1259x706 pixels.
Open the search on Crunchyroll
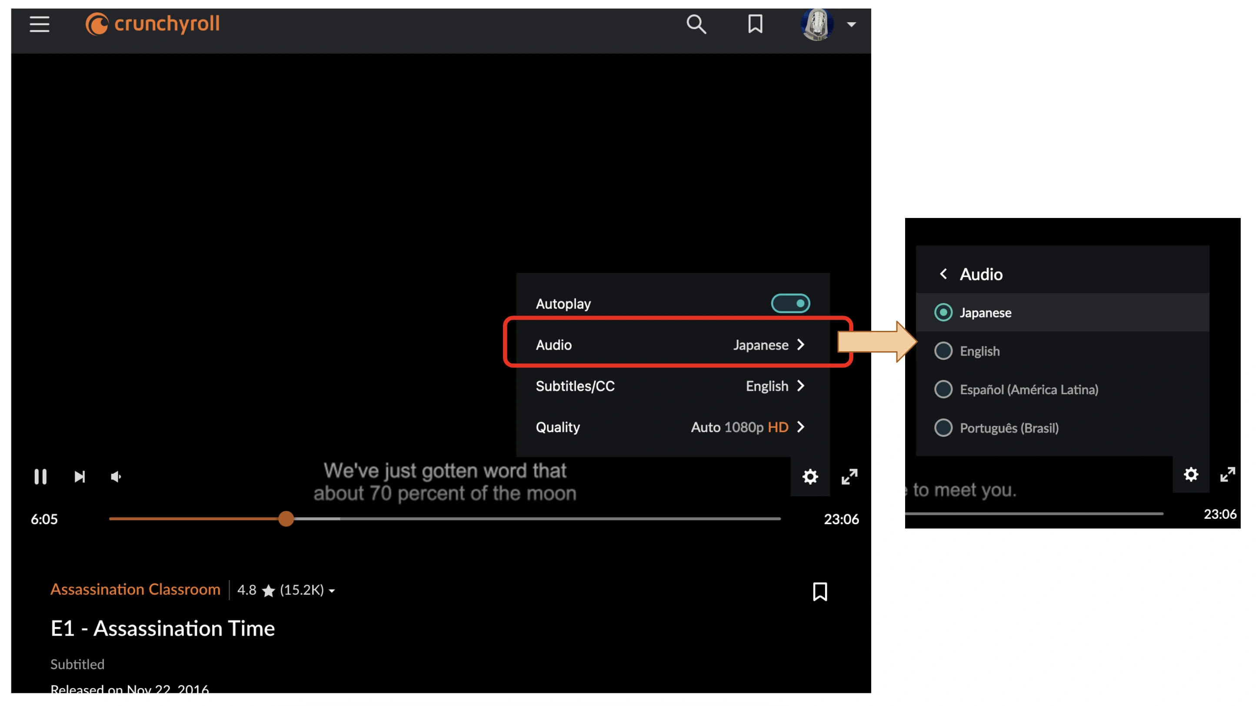coord(696,24)
